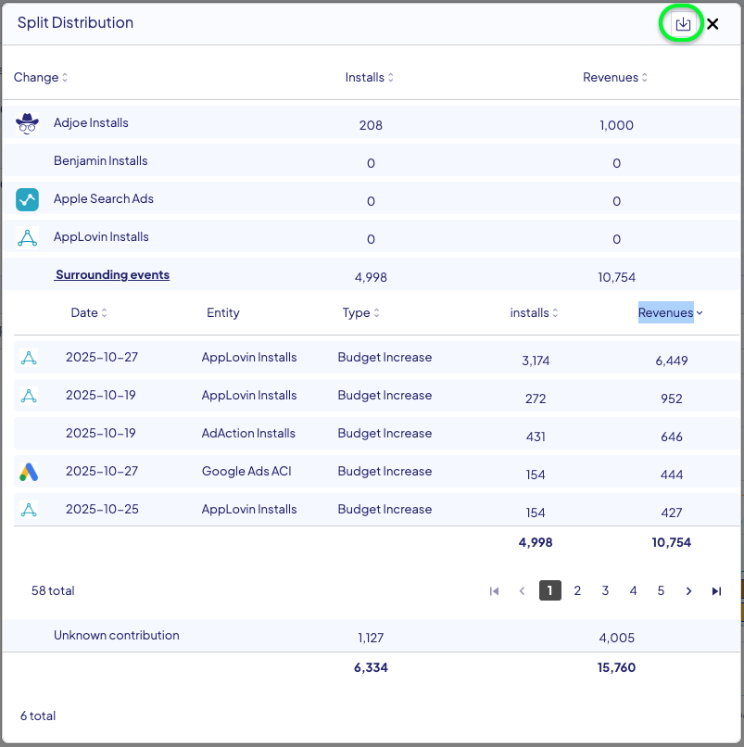
Task: Open the Surrounding events link
Action: [112, 275]
